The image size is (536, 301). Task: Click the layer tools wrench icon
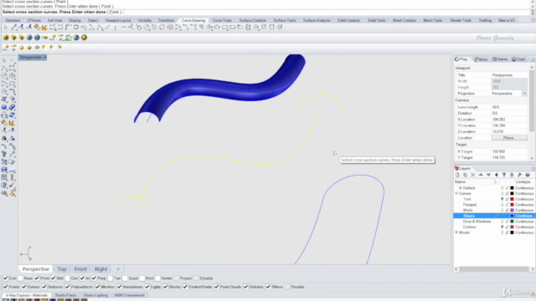click(519, 175)
